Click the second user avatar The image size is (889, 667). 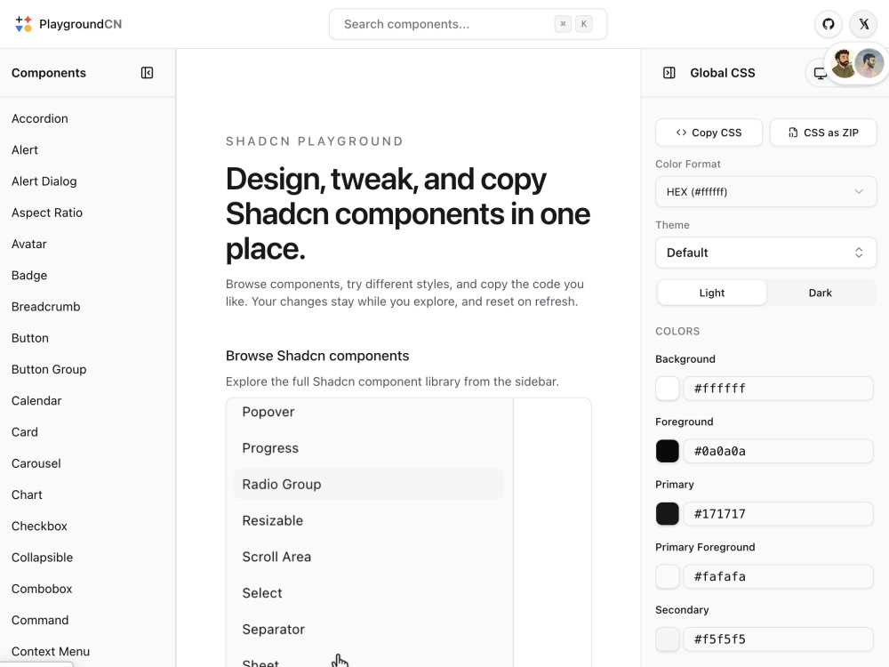(x=869, y=63)
